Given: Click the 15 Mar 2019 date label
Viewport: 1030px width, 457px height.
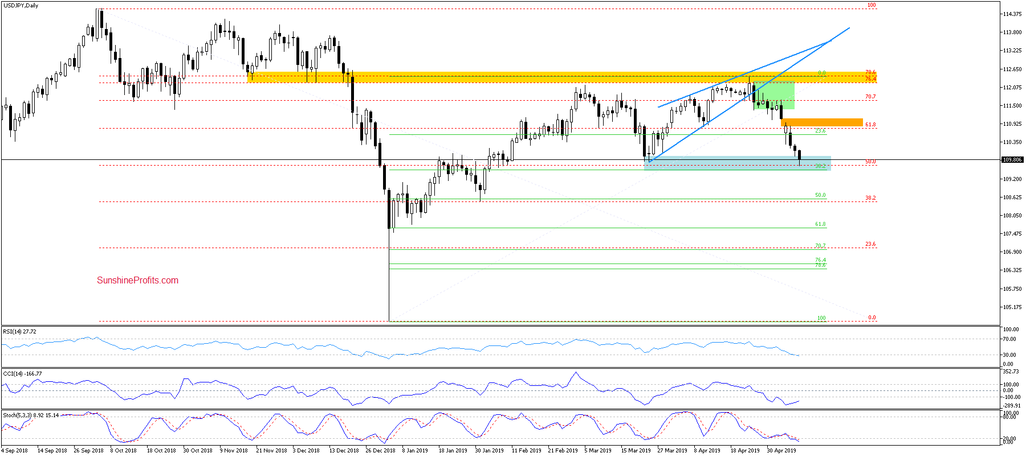Looking at the screenshot, I should [x=636, y=451].
